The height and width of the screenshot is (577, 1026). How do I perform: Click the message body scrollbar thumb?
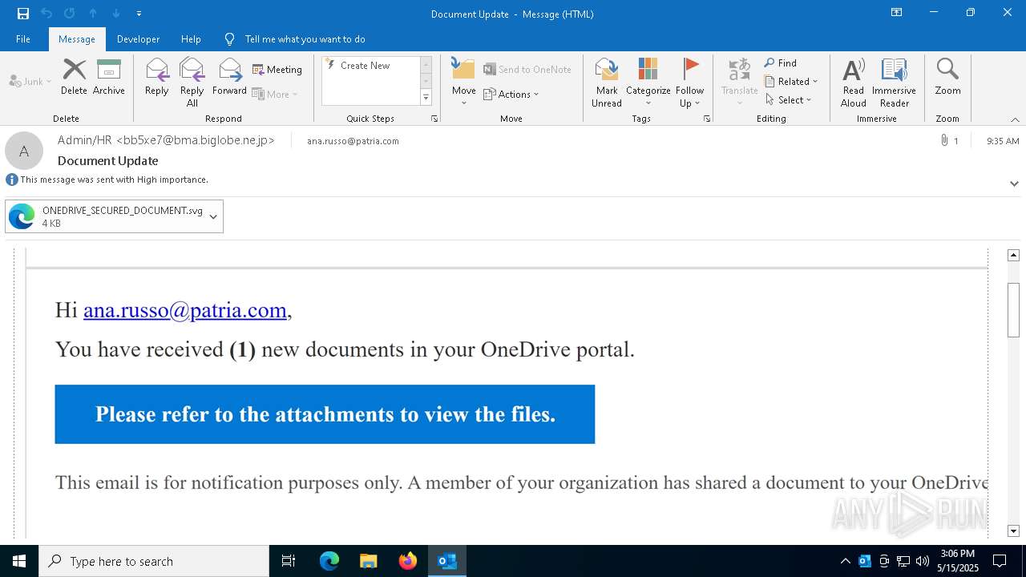[1013, 310]
